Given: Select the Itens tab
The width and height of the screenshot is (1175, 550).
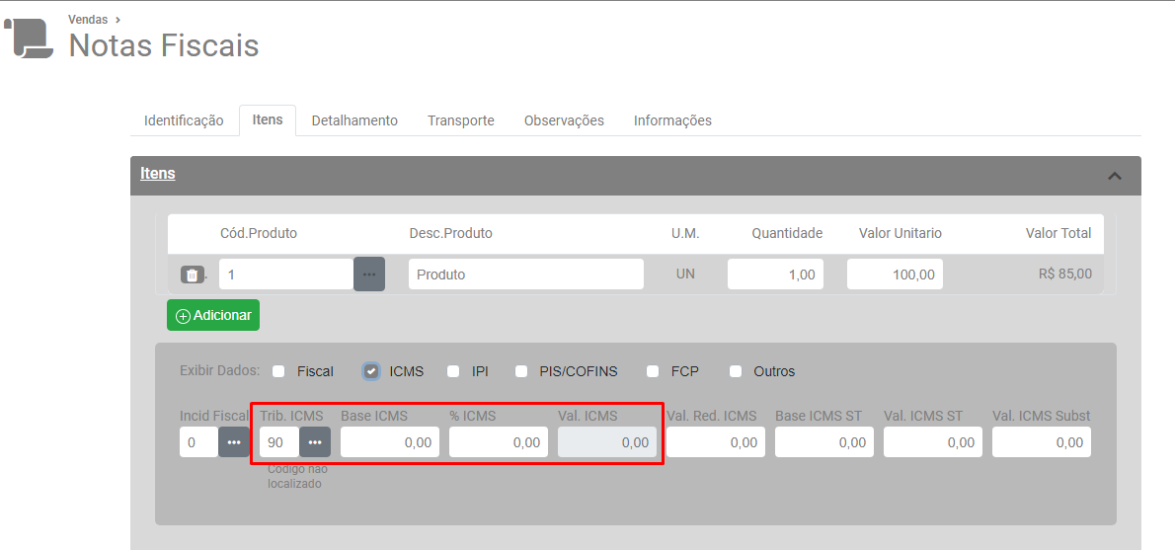Looking at the screenshot, I should 268,119.
